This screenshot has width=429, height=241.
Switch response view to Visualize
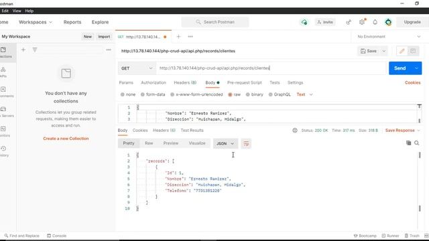click(197, 143)
